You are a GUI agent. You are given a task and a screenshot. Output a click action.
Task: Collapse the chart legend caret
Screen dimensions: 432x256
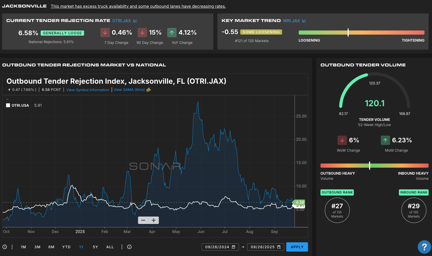(x=8, y=99)
